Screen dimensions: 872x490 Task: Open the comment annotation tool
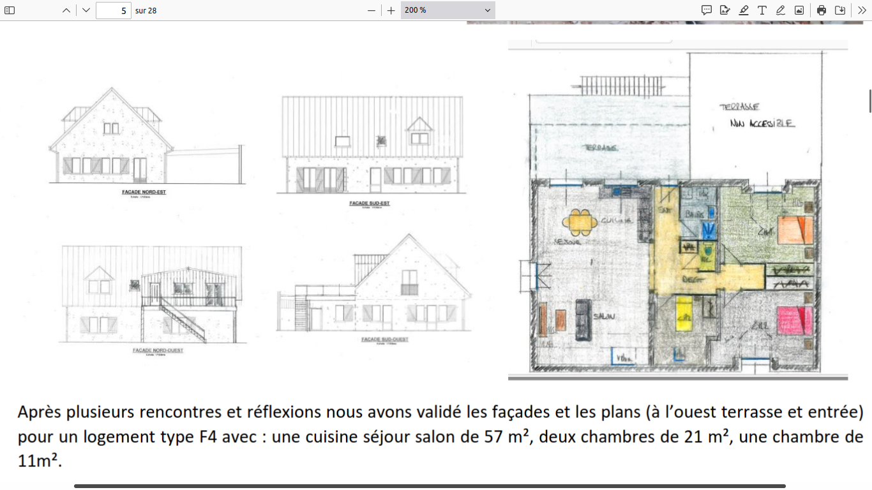point(707,10)
